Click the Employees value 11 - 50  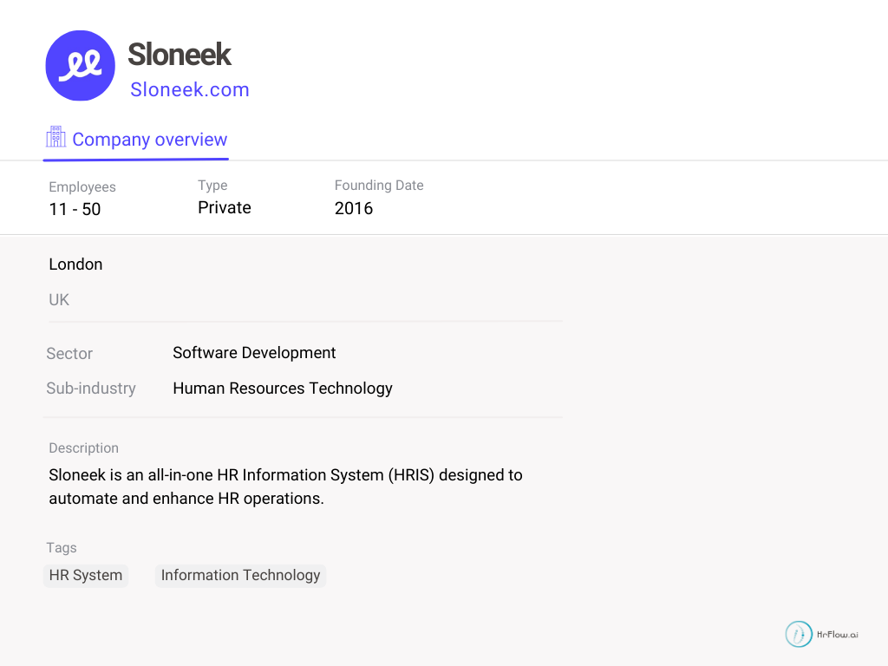(x=75, y=209)
